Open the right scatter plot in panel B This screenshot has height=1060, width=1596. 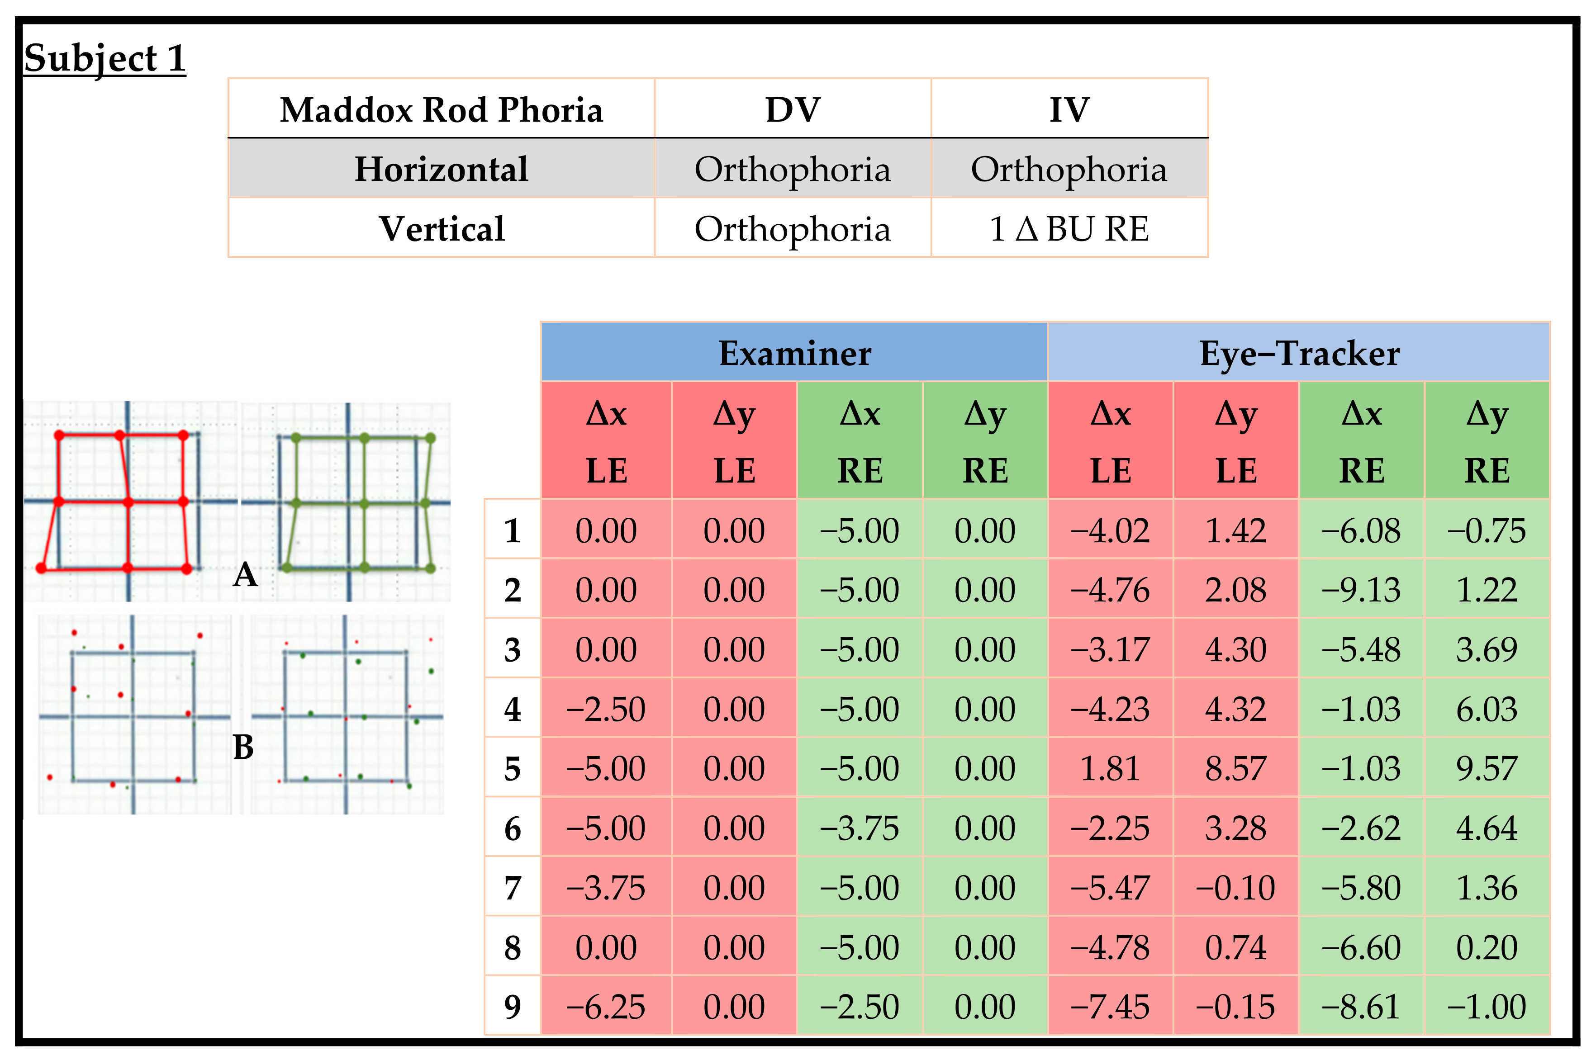pos(346,715)
